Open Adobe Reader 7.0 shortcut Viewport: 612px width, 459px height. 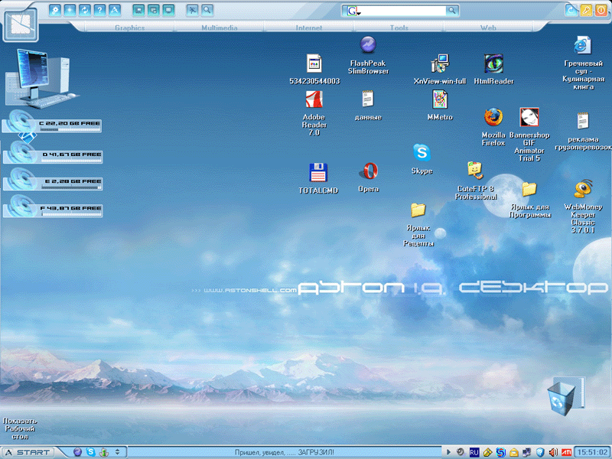click(x=314, y=99)
